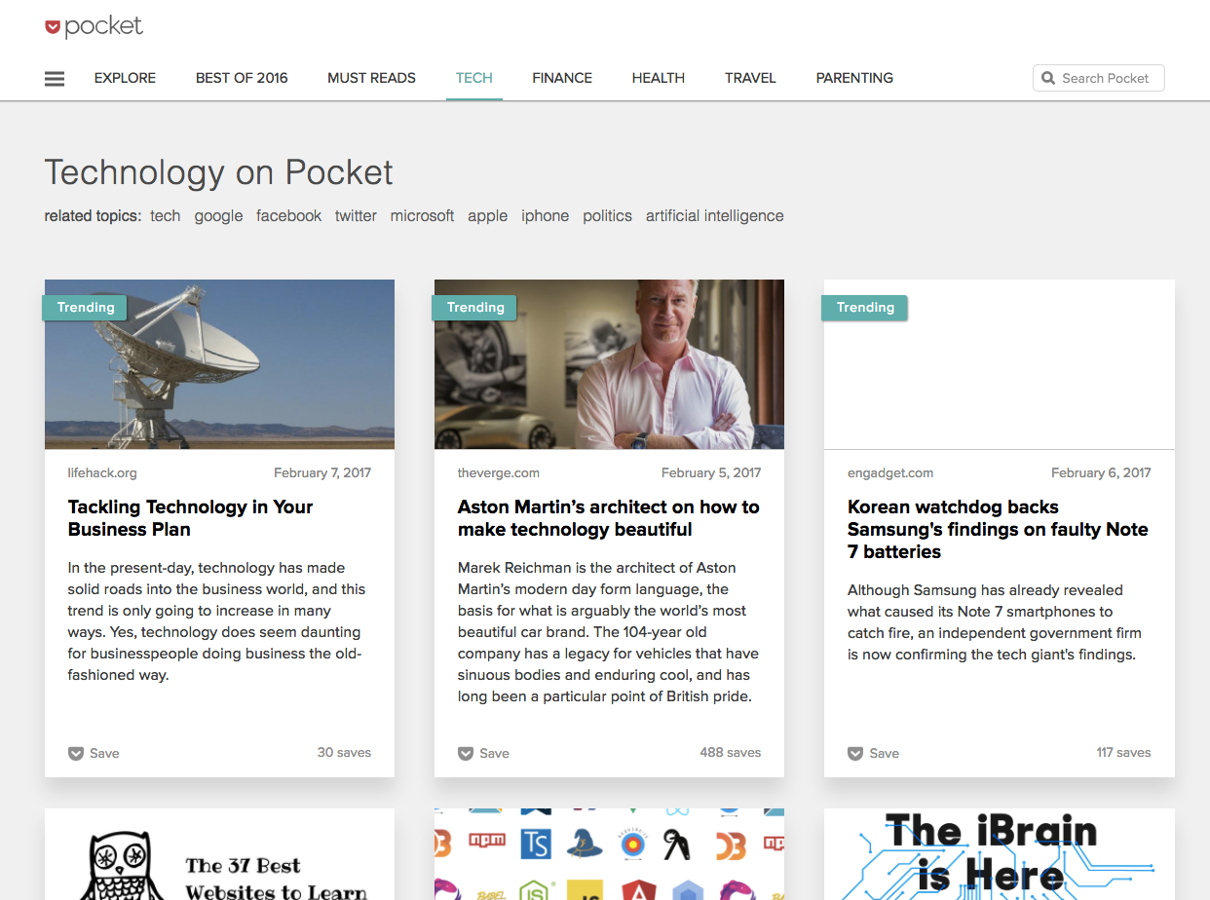The image size is (1210, 900).
Task: Open the Parenting section
Action: pyautogui.click(x=854, y=78)
